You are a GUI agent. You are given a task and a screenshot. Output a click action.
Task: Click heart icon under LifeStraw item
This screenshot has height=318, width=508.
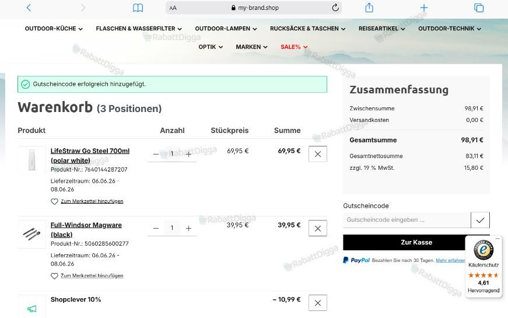click(x=54, y=202)
